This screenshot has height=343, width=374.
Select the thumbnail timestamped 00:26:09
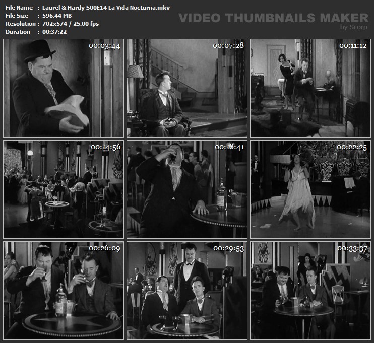point(64,291)
